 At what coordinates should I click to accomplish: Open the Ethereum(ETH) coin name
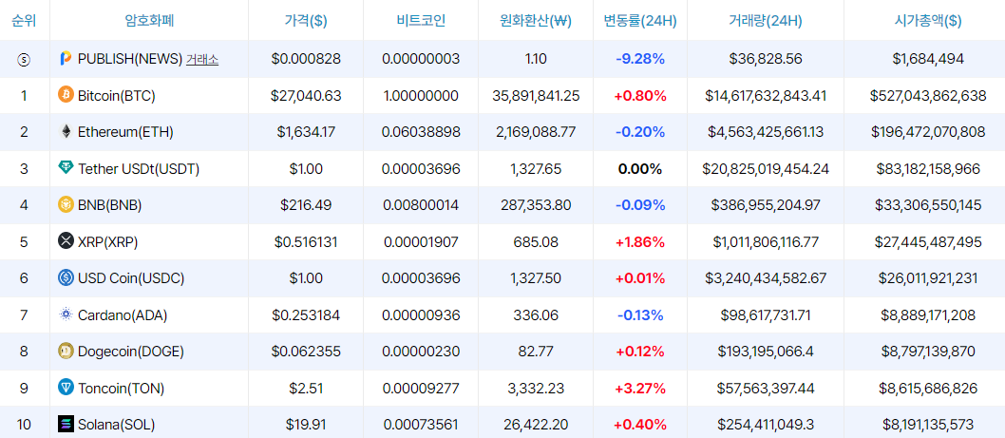(x=125, y=132)
